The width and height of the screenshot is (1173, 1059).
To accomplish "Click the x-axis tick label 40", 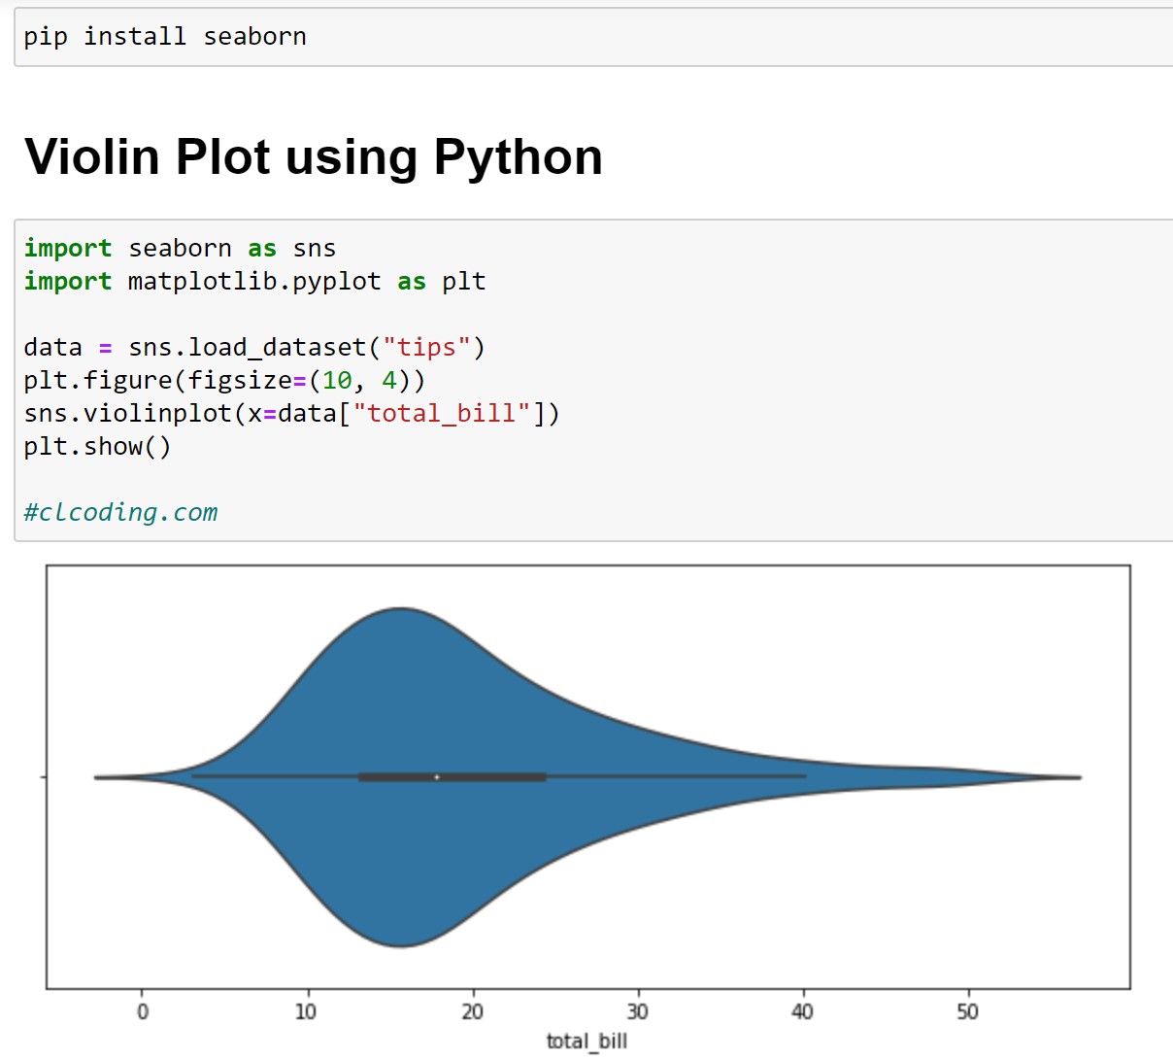I will pyautogui.click(x=802, y=1012).
